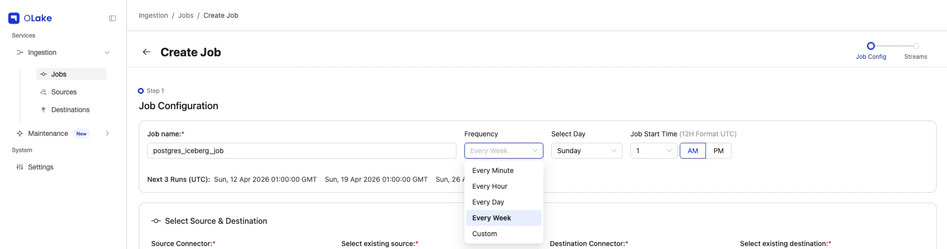Click the Create Job breadcrumb
Screen dimensions: 947x249
coord(221,15)
